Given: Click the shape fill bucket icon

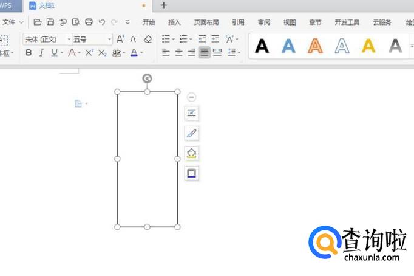Looking at the screenshot, I should (x=192, y=153).
